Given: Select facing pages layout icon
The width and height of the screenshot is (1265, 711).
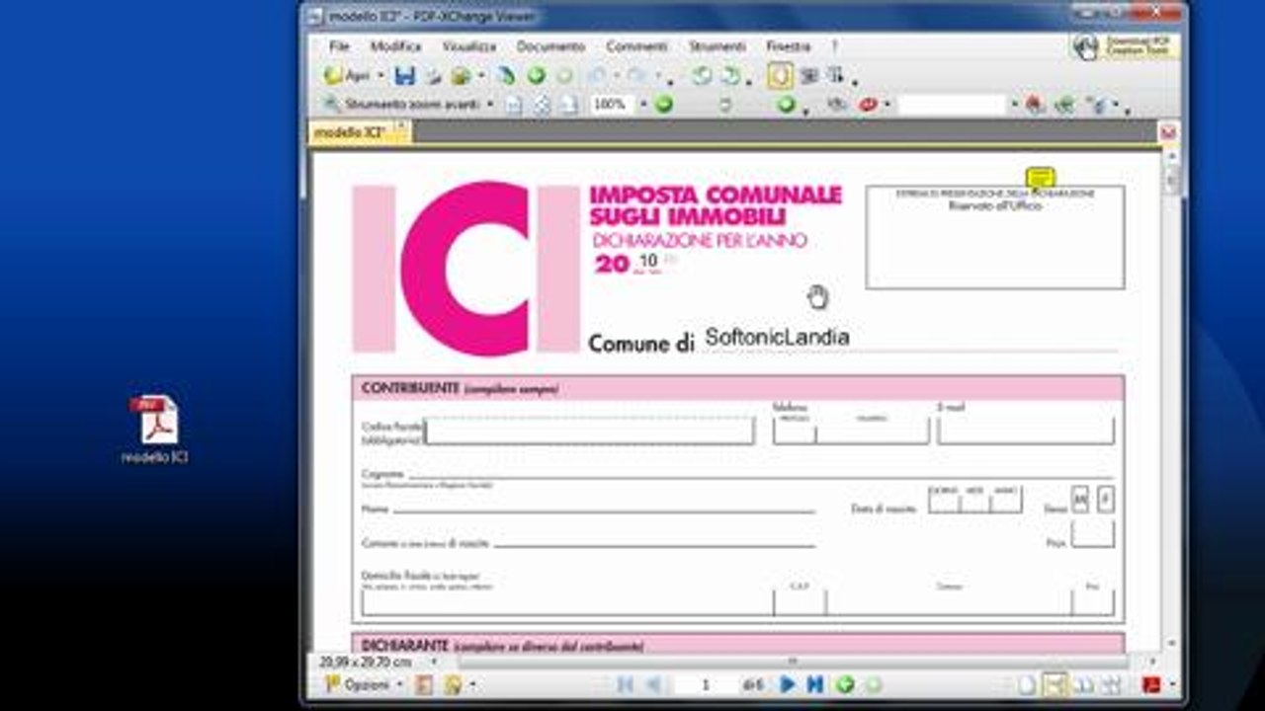Looking at the screenshot, I should click(x=1084, y=684).
